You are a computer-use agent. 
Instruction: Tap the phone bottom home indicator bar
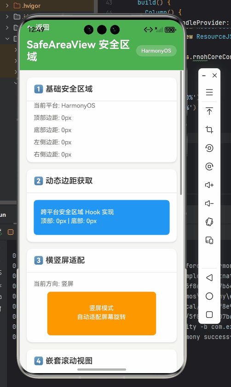pyautogui.click(x=101, y=369)
